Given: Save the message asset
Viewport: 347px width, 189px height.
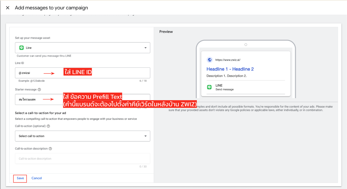Looking at the screenshot, I should (20, 178).
